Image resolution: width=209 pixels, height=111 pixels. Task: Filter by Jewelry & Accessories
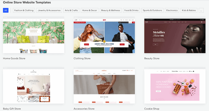click(49, 10)
